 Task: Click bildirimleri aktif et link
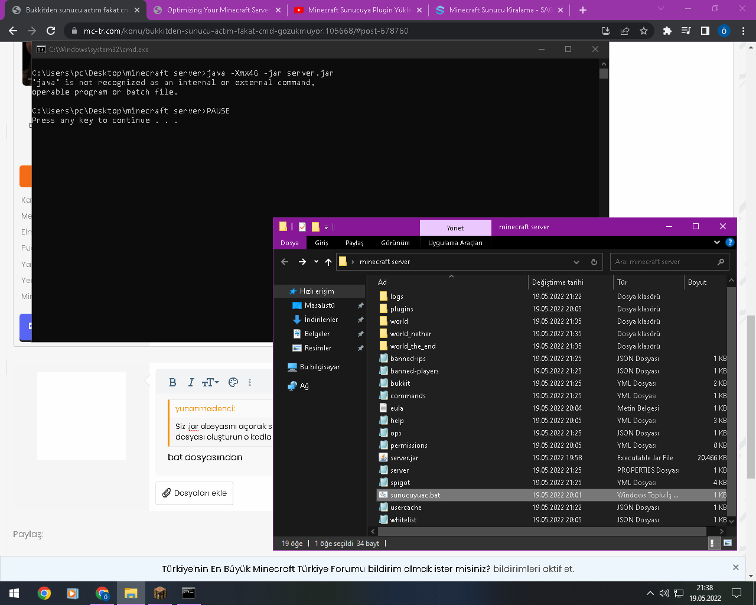point(533,569)
